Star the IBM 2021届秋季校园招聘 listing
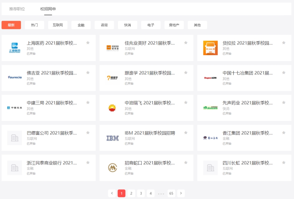 [186, 133]
